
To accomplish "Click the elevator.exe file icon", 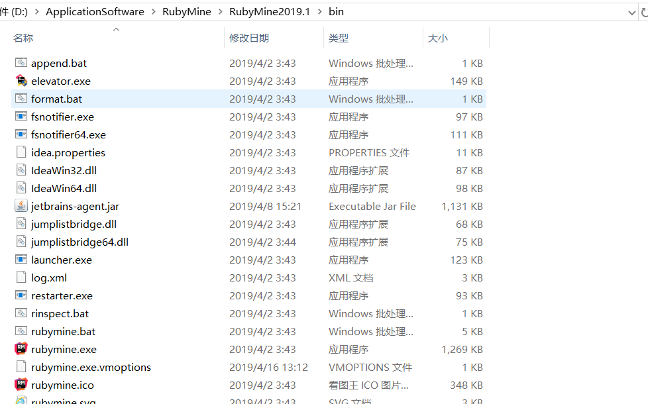I will coord(21,81).
